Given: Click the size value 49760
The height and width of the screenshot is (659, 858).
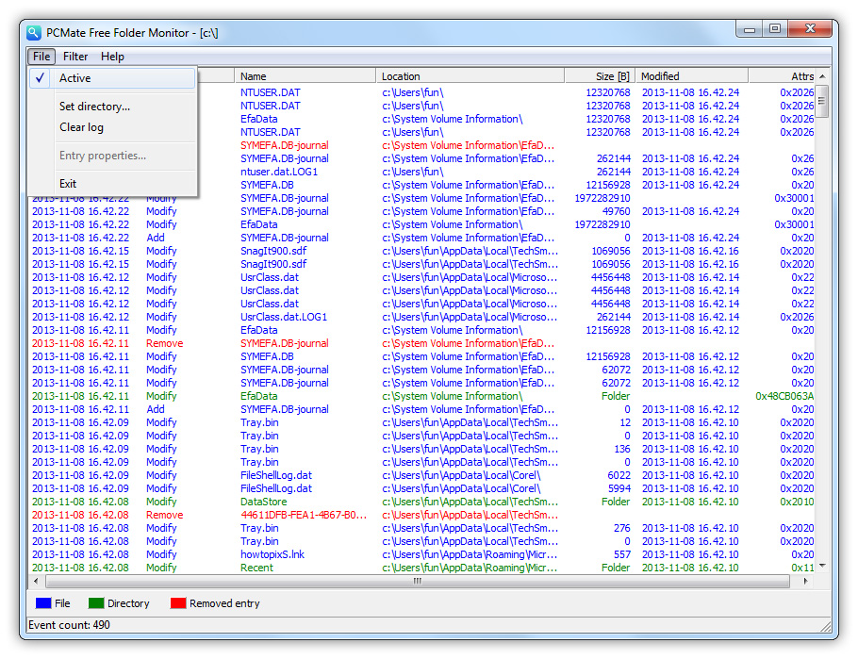Looking at the screenshot, I should pos(616,211).
